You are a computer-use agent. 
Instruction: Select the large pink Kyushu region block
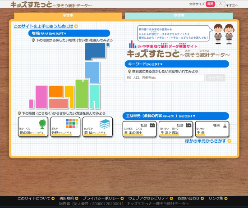point(41,97)
